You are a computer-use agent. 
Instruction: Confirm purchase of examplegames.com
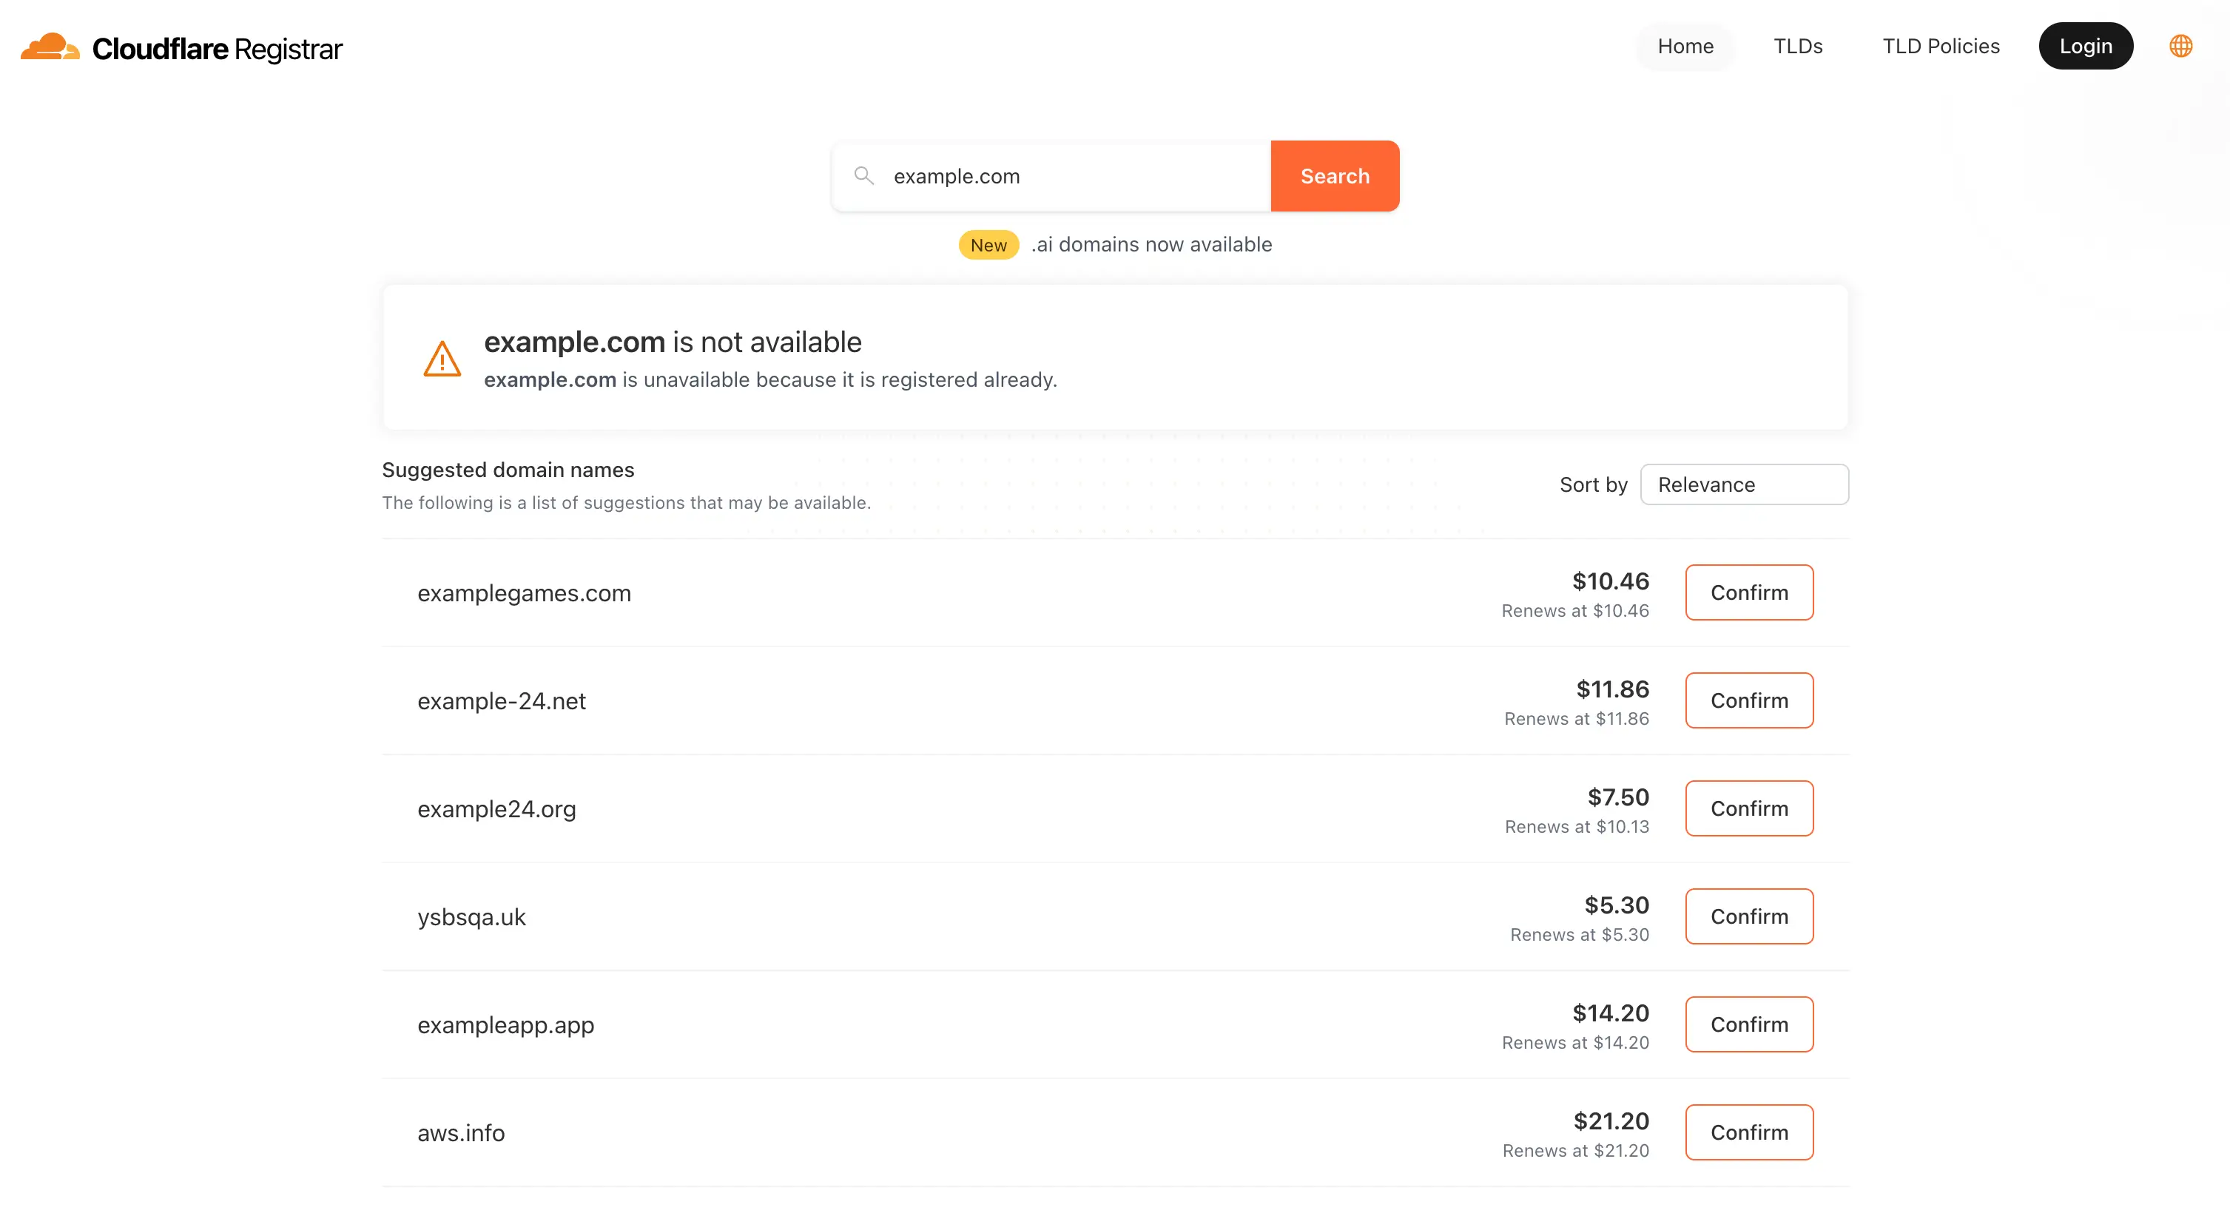(1748, 593)
